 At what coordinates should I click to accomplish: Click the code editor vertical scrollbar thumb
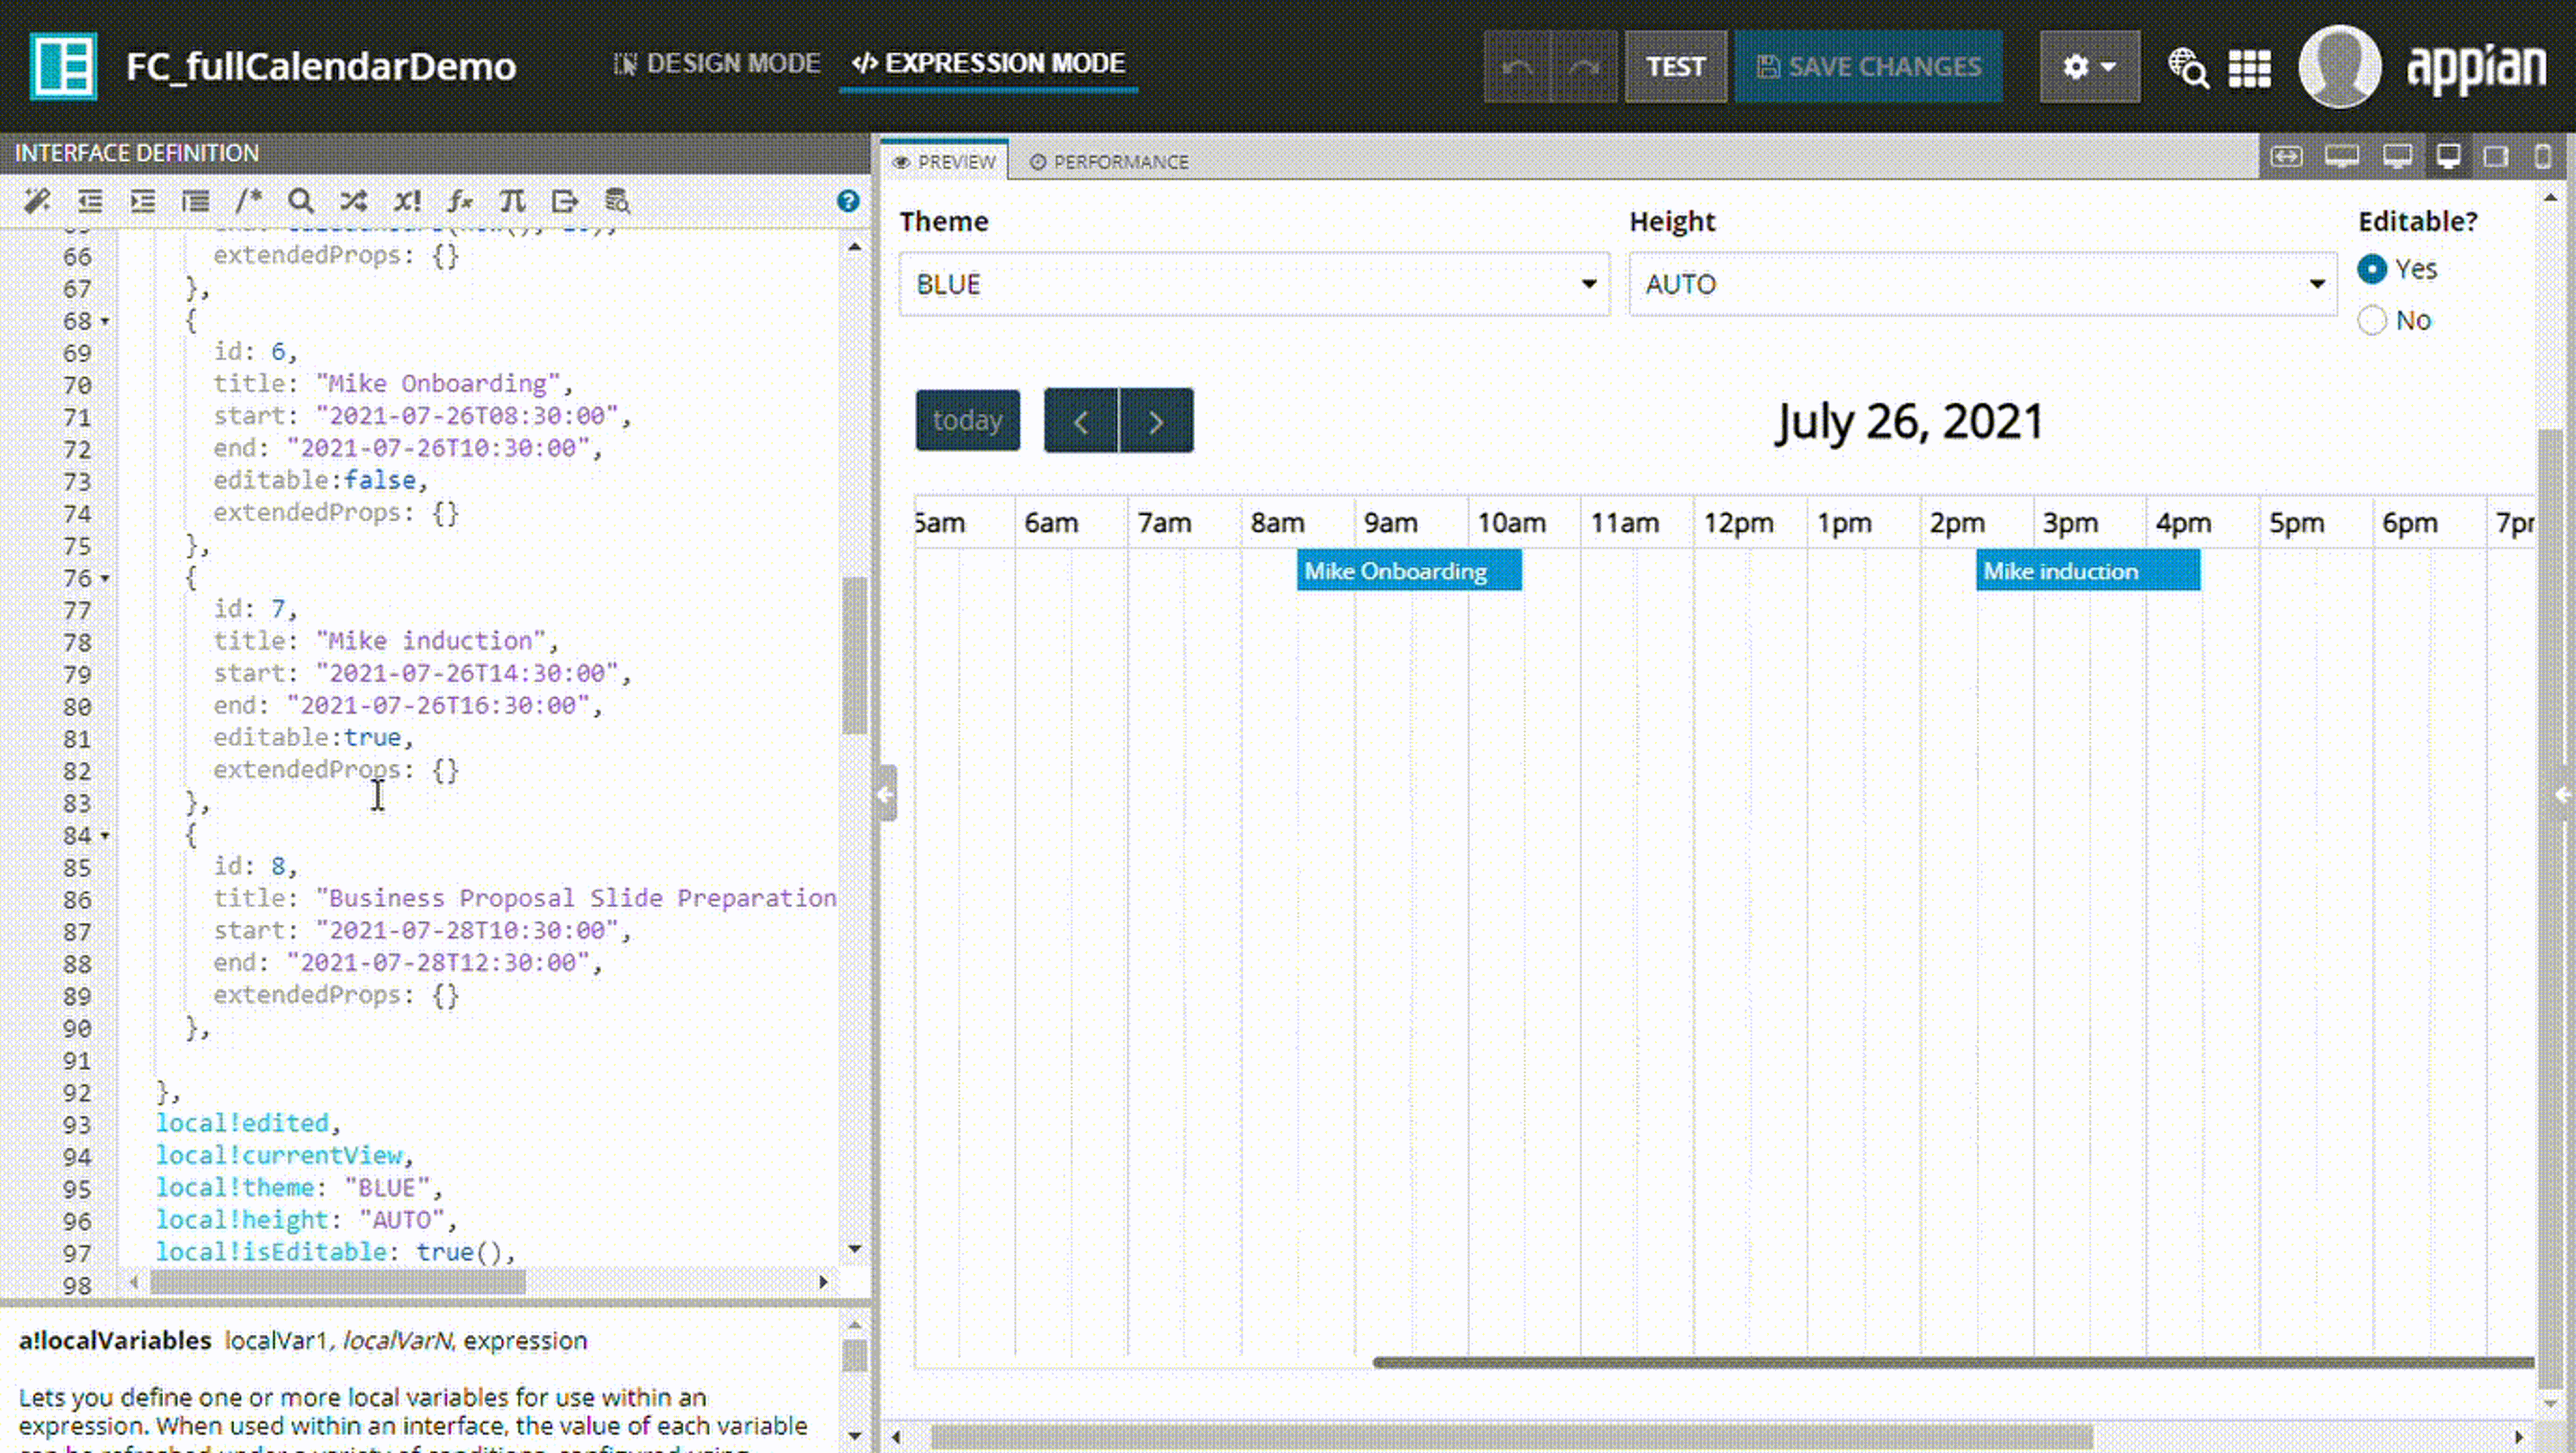(x=854, y=655)
